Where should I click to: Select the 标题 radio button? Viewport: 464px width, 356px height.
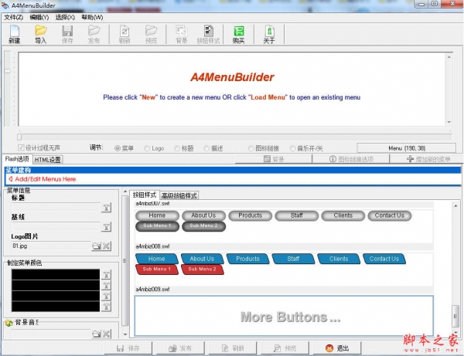[177, 148]
